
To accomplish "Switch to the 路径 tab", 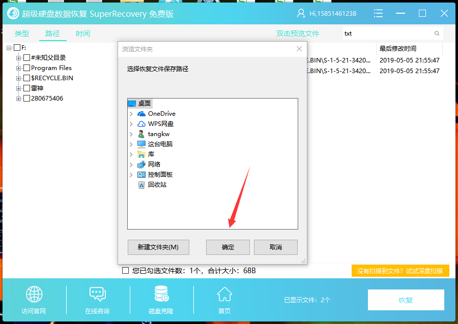I will tap(52, 34).
